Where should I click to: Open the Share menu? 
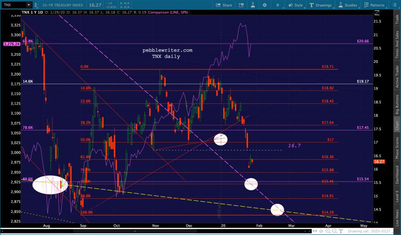[224, 5]
